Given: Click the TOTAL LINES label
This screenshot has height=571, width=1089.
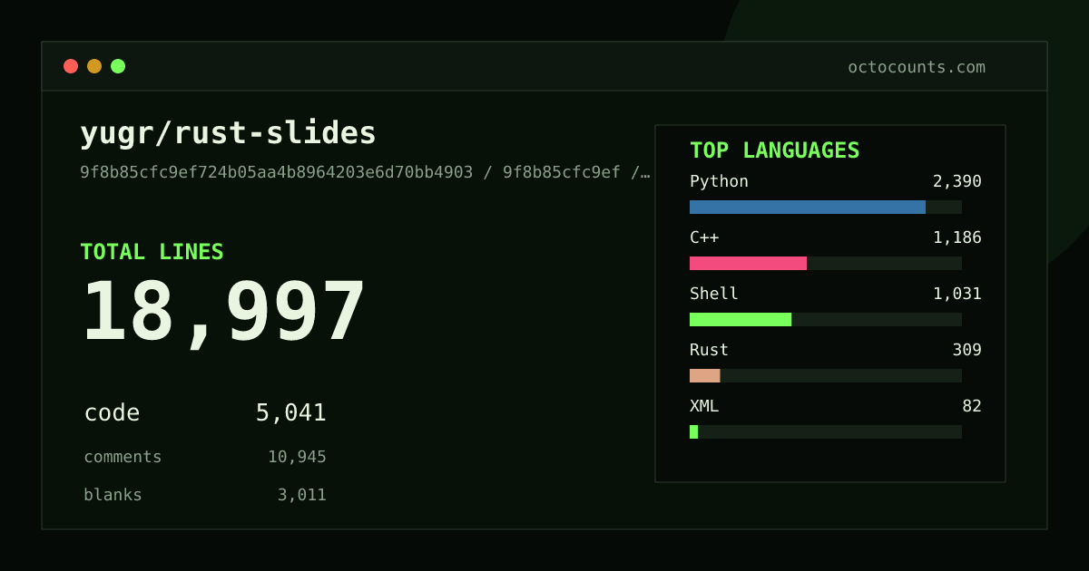Looking at the screenshot, I should coord(152,252).
